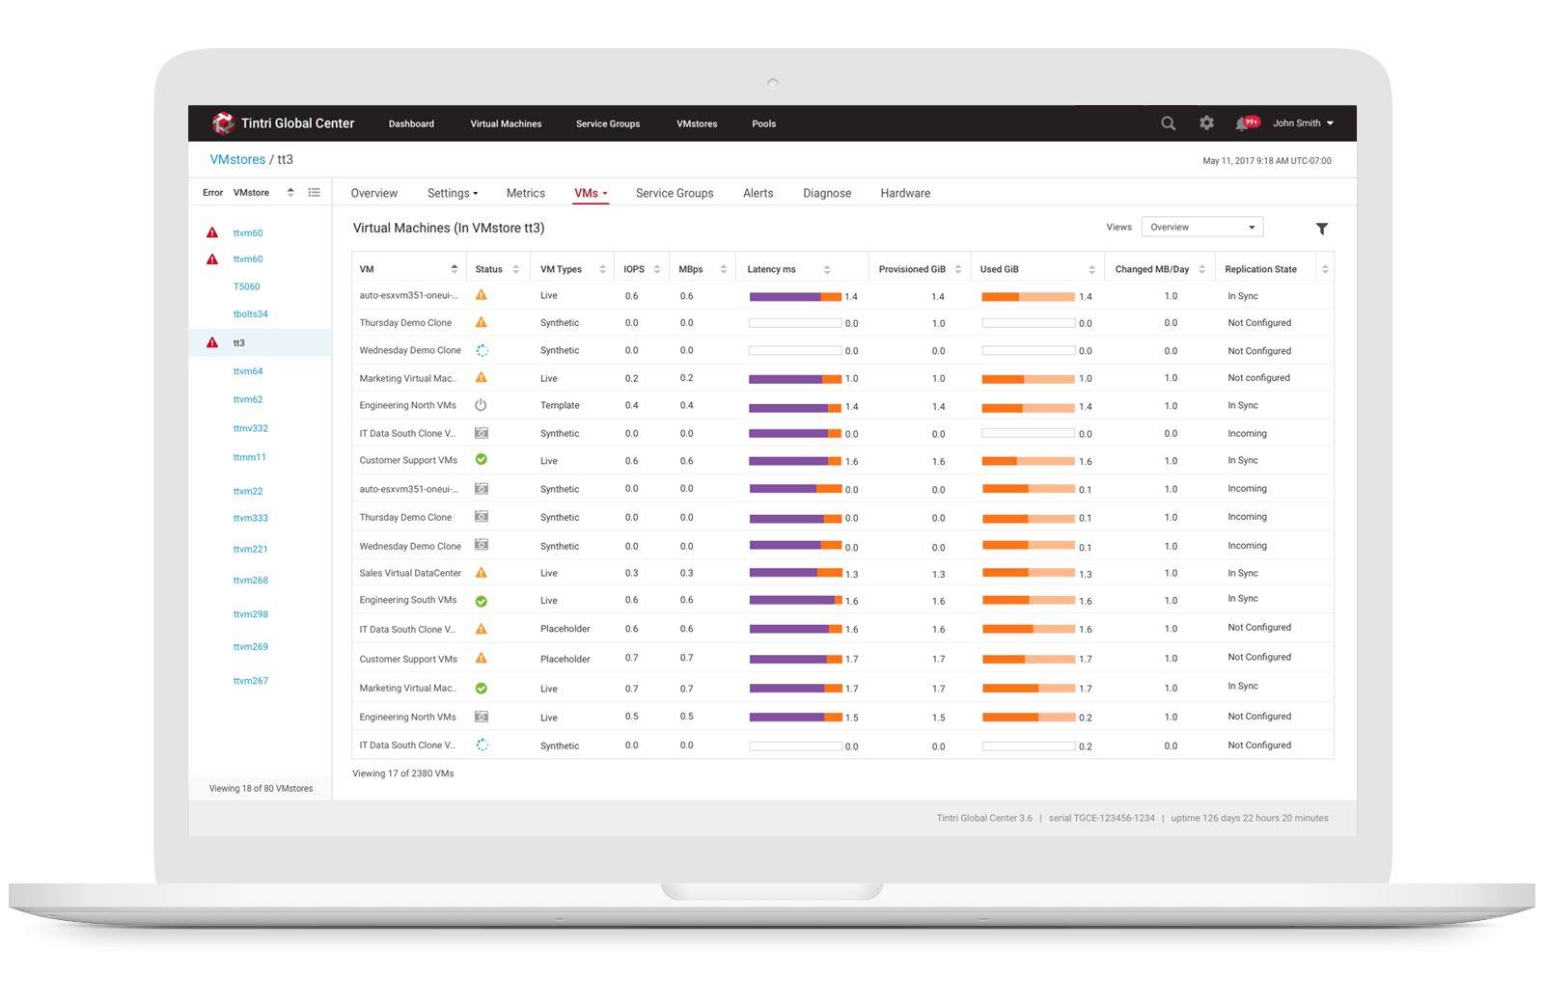Image resolution: width=1544 pixels, height=1004 pixels.
Task: Click latency bar for Sales Virtual DataCenter
Action: coord(796,573)
